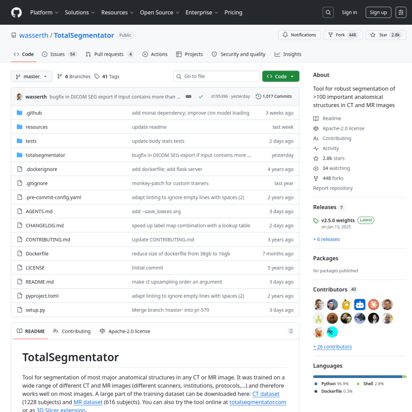View the 6 Branches list
Screen dimensions: 412x412
pos(74,76)
